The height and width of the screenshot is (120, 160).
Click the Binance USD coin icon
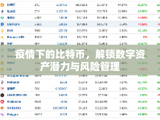point(2,37)
